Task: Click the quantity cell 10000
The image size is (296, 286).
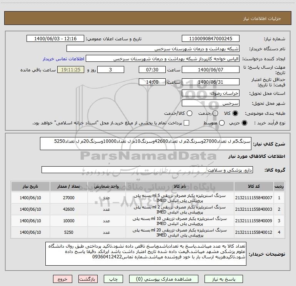Action: tap(69, 221)
